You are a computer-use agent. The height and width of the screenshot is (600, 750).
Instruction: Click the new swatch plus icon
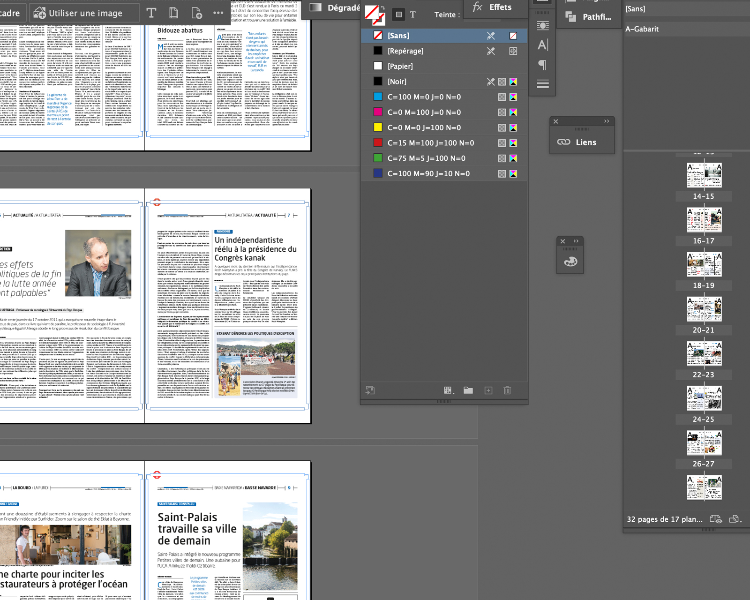point(488,390)
